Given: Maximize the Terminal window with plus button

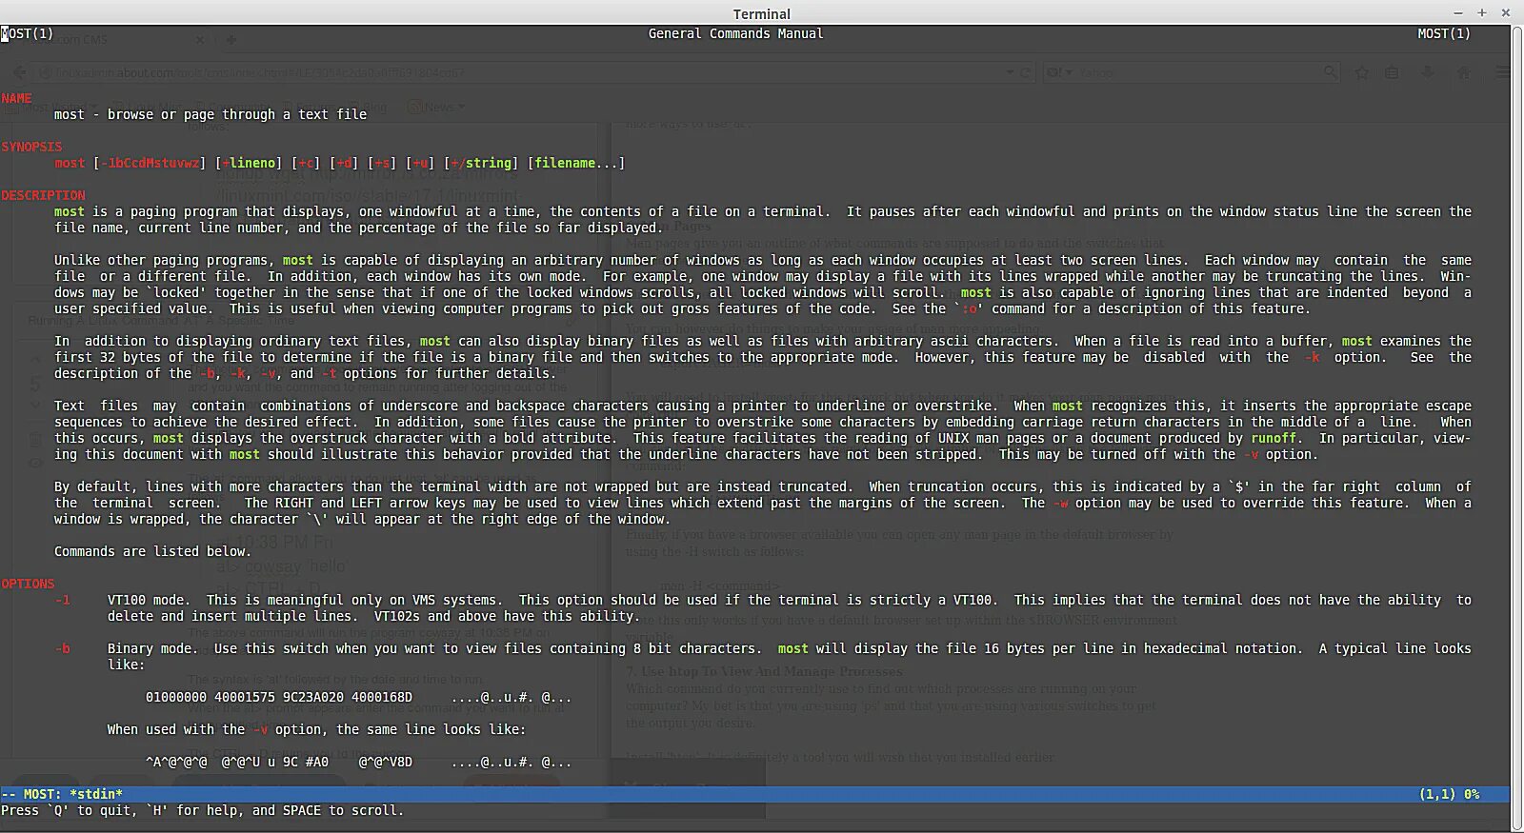Looking at the screenshot, I should click(x=1481, y=13).
